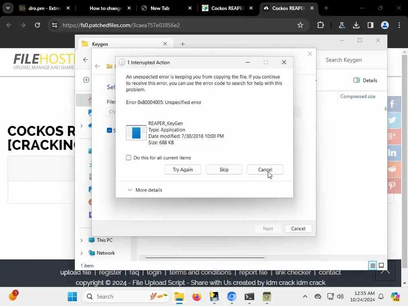Open REAPER_KeyGen file thumbnail icon
Image resolution: width=408 pixels, height=306 pixels.
[x=136, y=133]
